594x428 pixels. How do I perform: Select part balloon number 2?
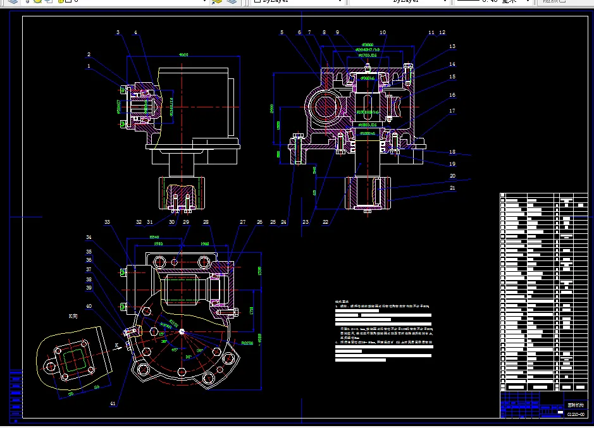click(x=89, y=54)
